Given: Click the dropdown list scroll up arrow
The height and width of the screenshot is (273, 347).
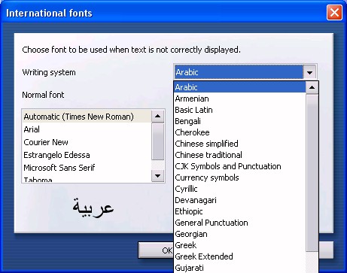Looking at the screenshot, I should (x=312, y=87).
